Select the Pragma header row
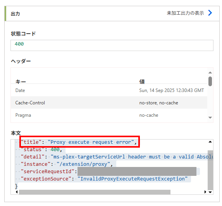Screen dimensions: 222x206 [109, 115]
